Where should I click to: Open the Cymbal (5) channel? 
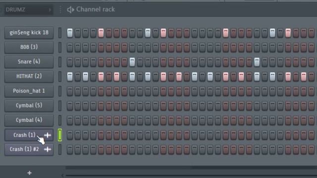coord(29,105)
